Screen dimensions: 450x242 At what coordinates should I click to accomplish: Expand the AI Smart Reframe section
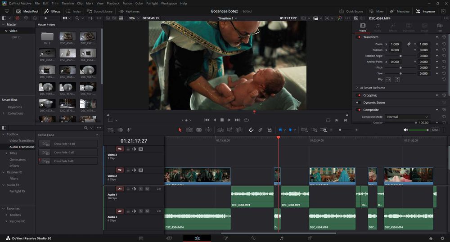[357, 88]
